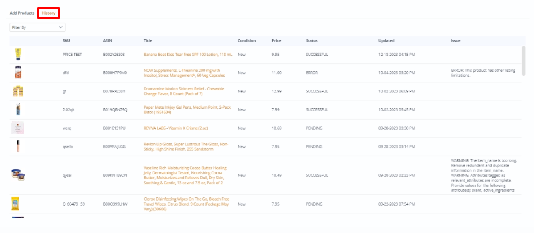Click the Status column header
Screen dimensions: 534x233
pyautogui.click(x=312, y=40)
